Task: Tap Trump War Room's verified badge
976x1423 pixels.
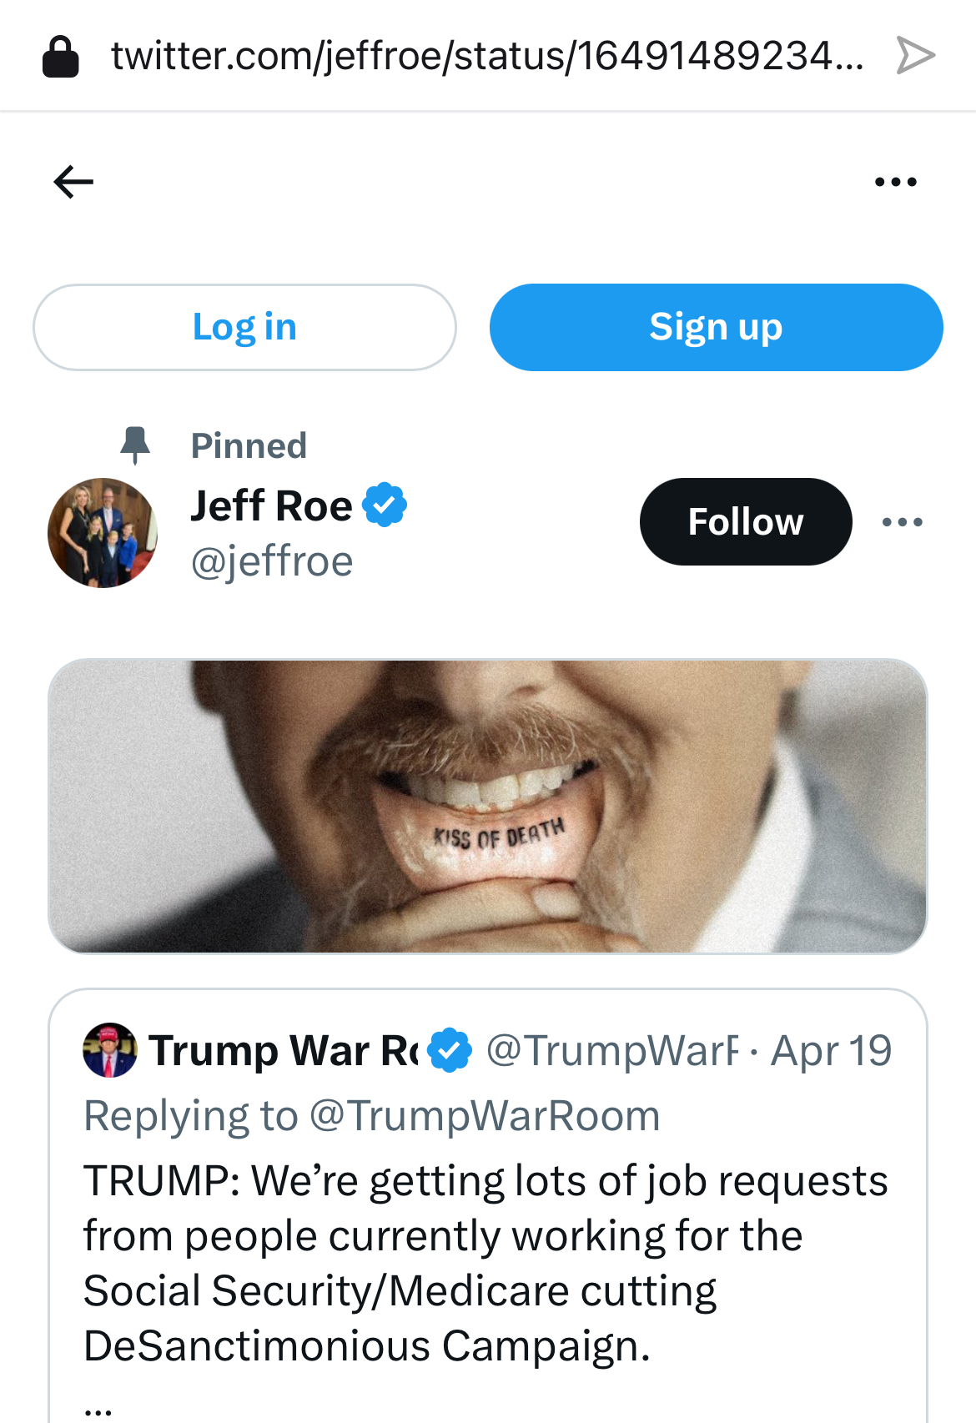Action: coord(450,1050)
